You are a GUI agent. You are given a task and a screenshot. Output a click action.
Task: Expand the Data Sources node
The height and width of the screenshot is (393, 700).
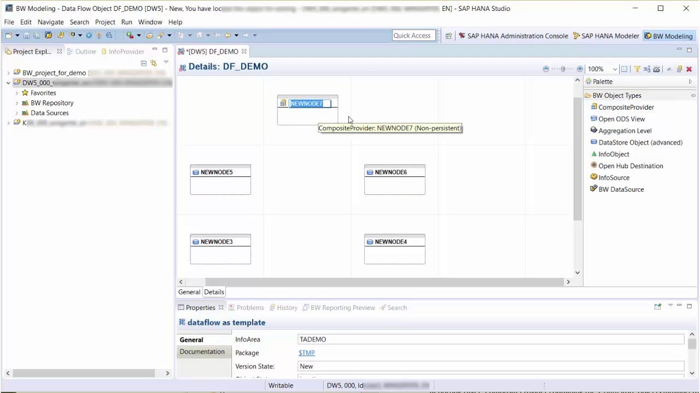click(17, 113)
